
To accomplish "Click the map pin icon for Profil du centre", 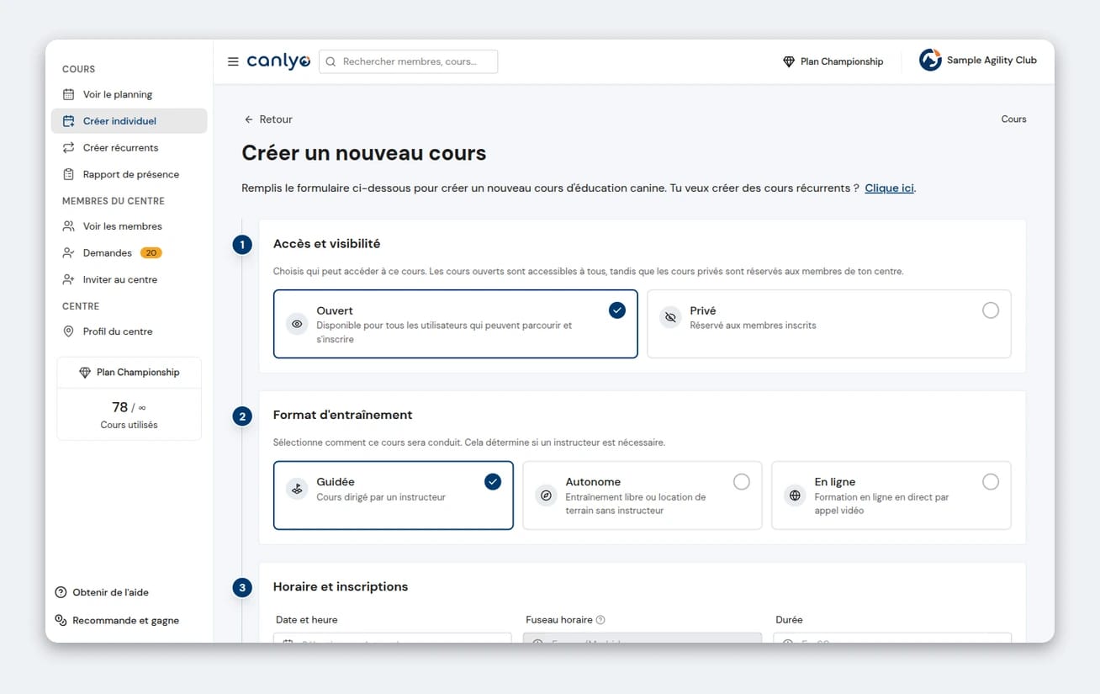I will (x=69, y=331).
